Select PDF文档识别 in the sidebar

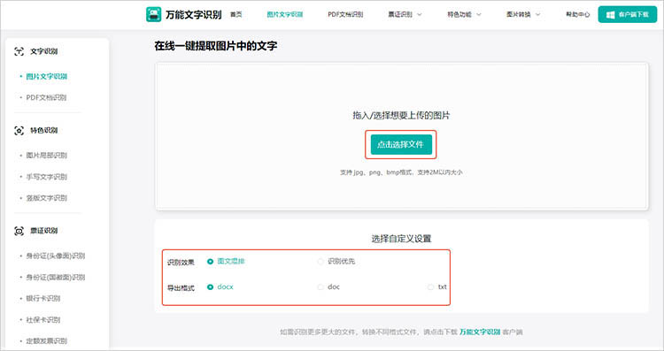point(46,97)
